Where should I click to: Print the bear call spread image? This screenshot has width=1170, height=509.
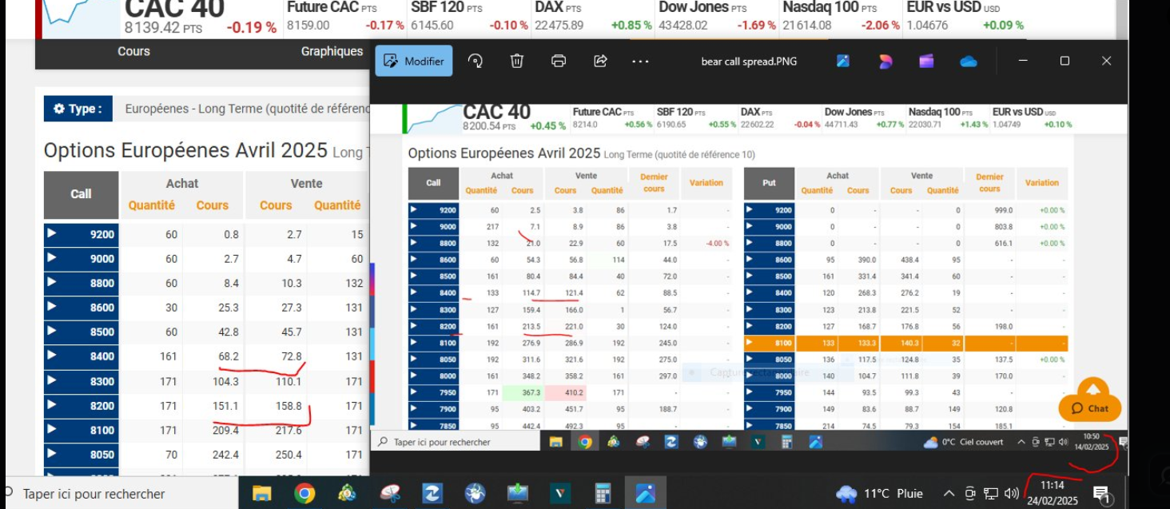pyautogui.click(x=559, y=61)
